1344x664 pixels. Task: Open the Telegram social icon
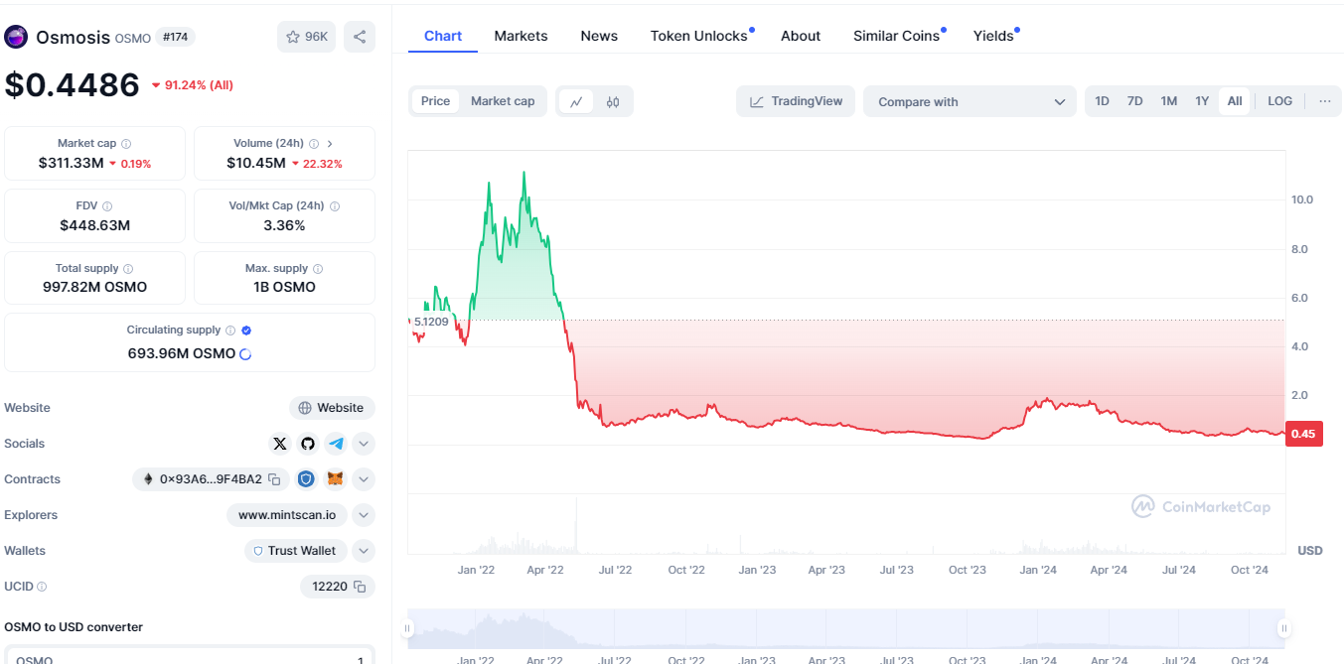pyautogui.click(x=336, y=444)
